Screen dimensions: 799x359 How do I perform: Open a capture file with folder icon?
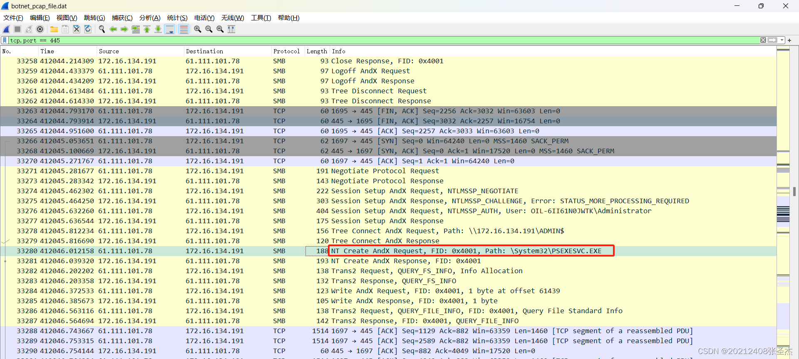[54, 29]
